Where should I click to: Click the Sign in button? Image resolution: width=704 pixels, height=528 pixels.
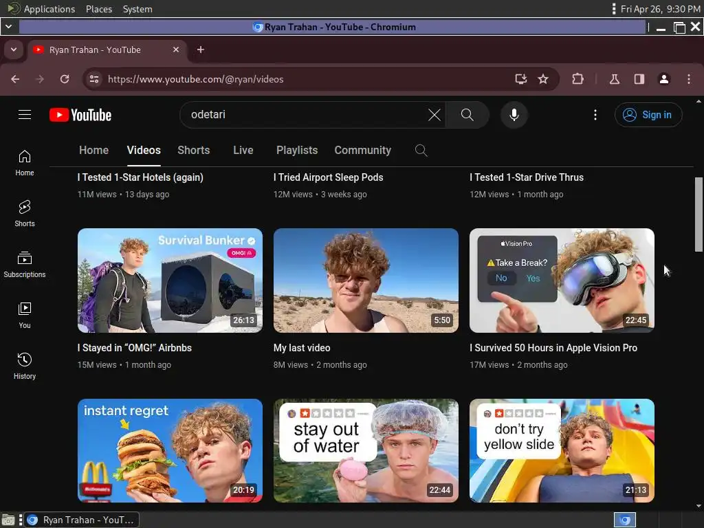click(648, 115)
